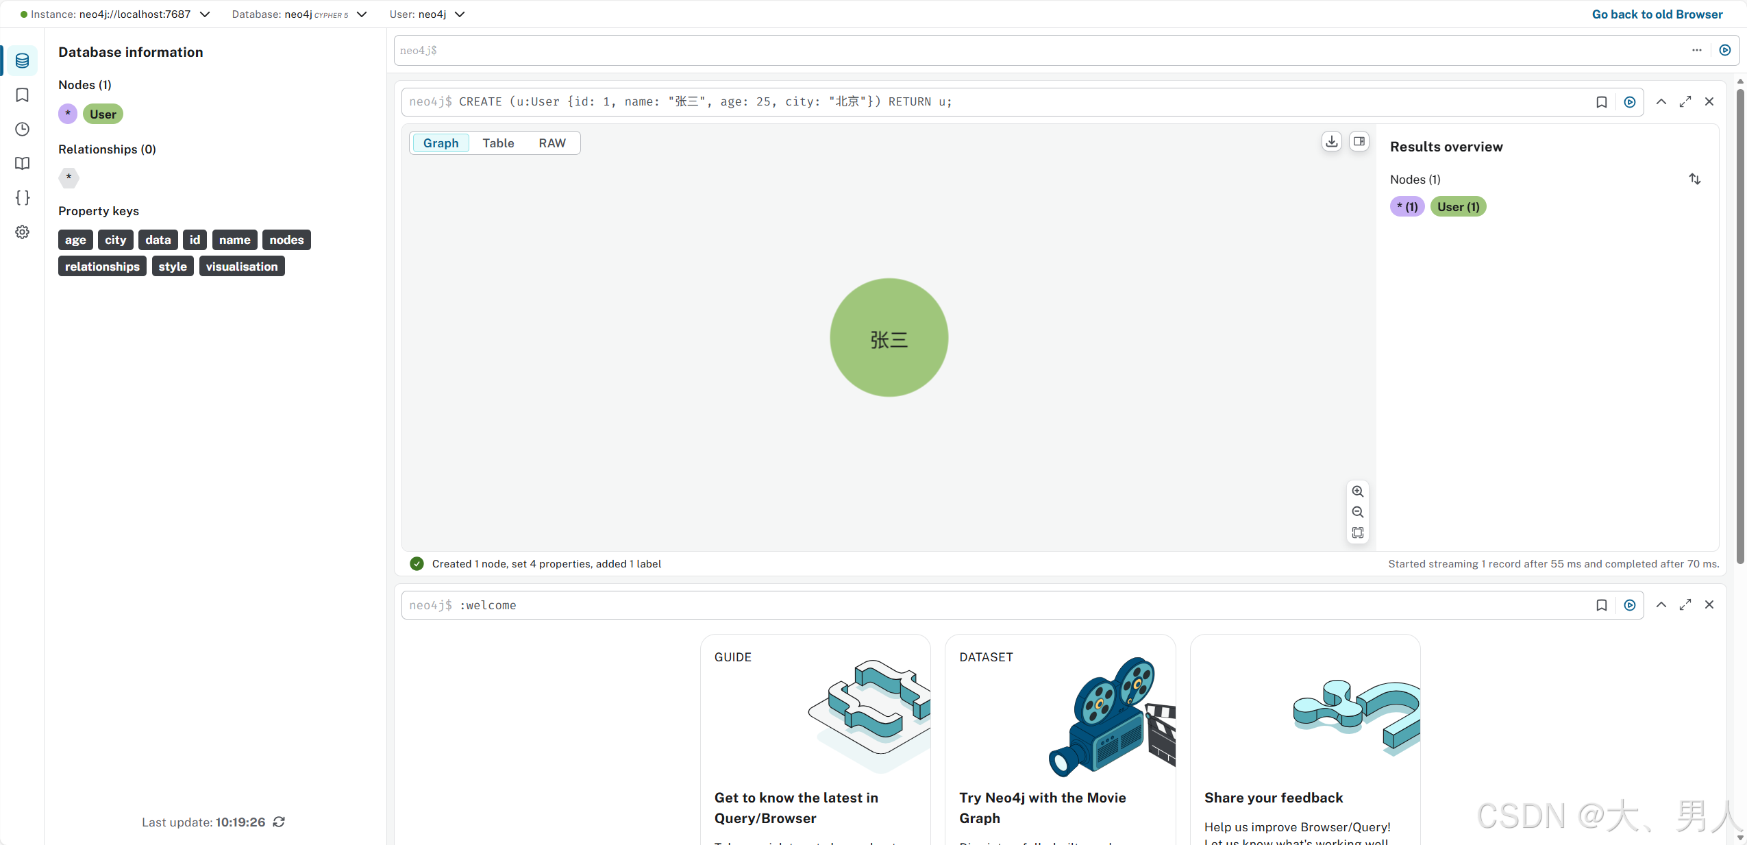Expand the Instance connection dropdown
1747x845 pixels.
tap(205, 14)
